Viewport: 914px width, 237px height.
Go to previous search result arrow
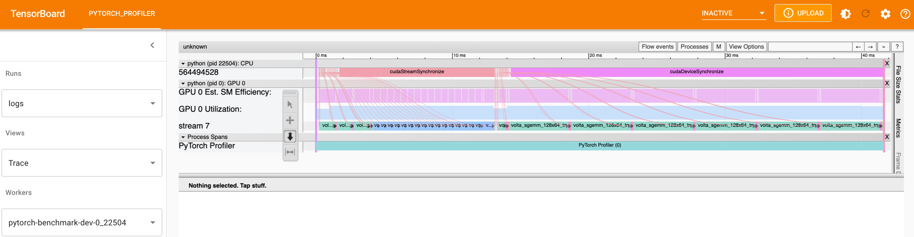tap(858, 47)
